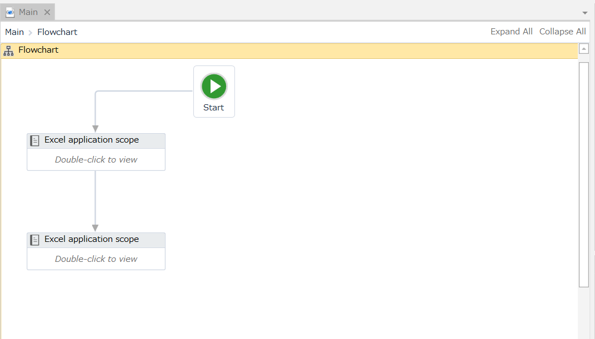The width and height of the screenshot is (595, 339).
Task: Select the second Excel application scope title
Action: (92, 239)
